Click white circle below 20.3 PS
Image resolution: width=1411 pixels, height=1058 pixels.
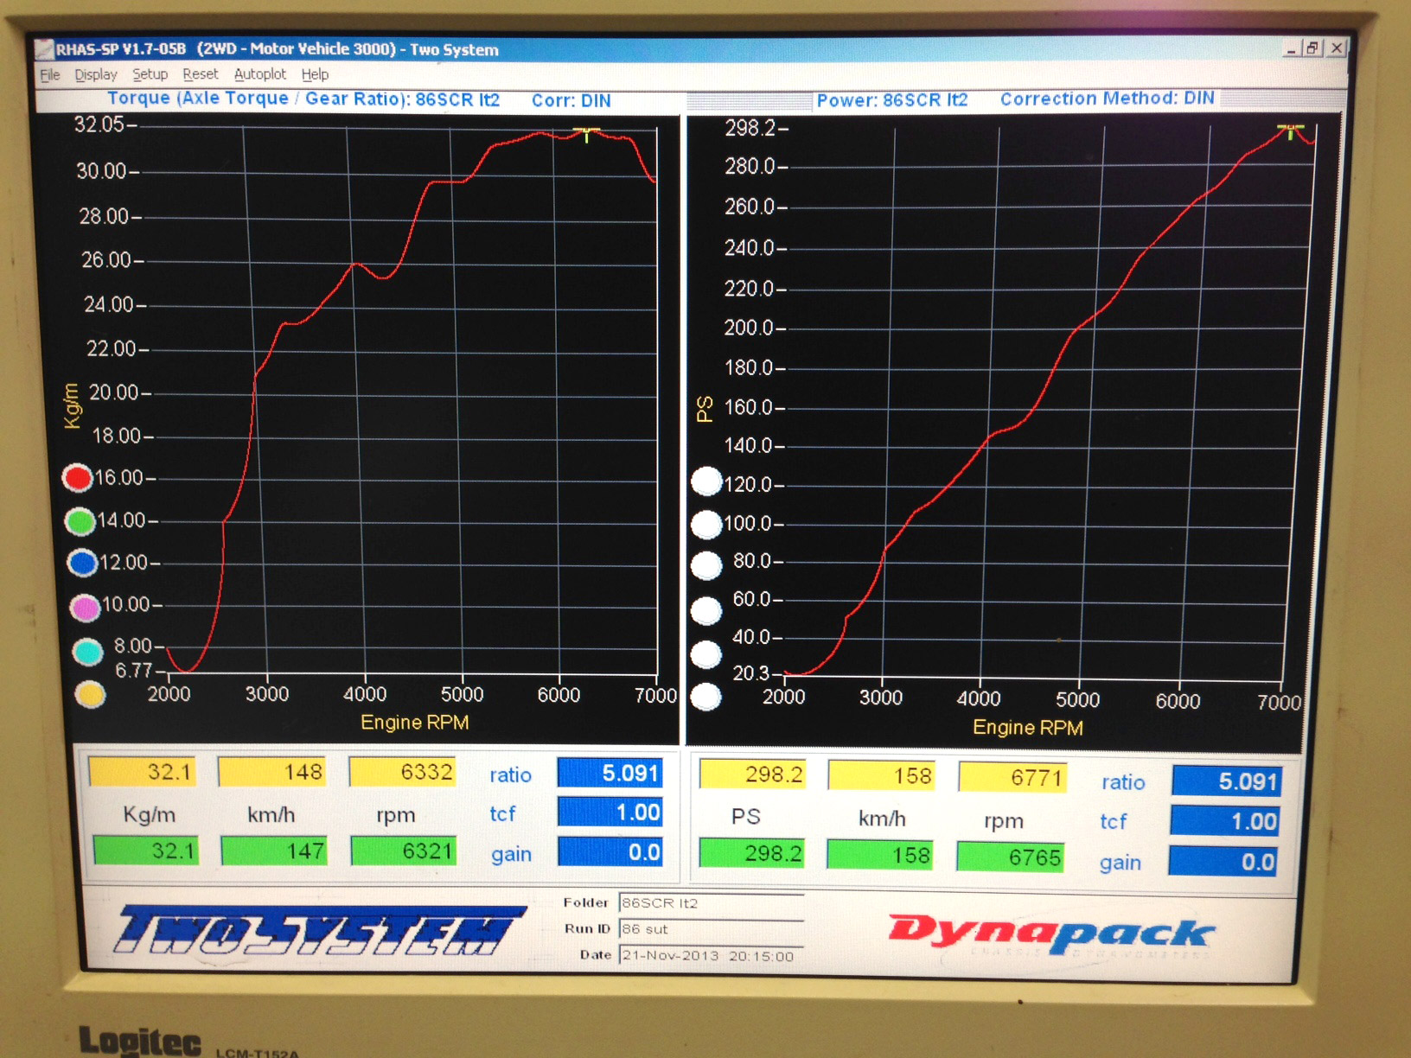click(706, 697)
